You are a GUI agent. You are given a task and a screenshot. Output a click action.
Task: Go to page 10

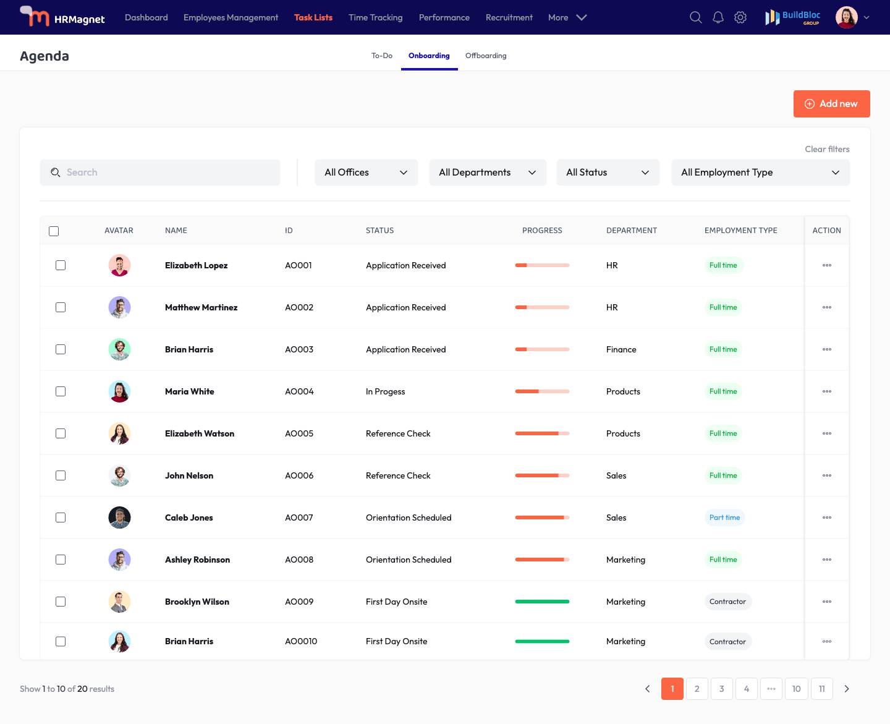click(x=797, y=689)
